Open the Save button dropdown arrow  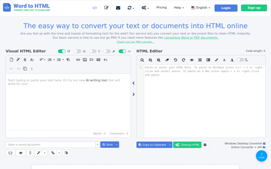[117, 145]
